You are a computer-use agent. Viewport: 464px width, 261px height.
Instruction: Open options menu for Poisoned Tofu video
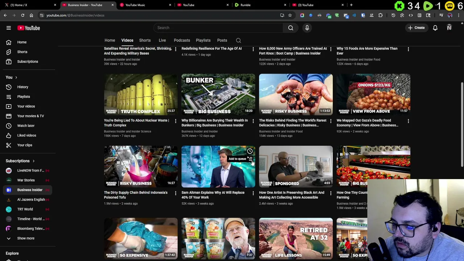coord(175,193)
